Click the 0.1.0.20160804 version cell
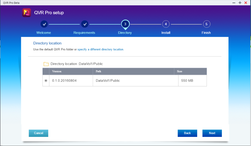The width and height of the screenshot is (251, 146). (71, 81)
